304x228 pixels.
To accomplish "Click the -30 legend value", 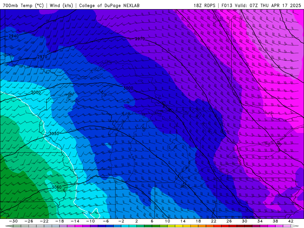I will coord(13,221).
